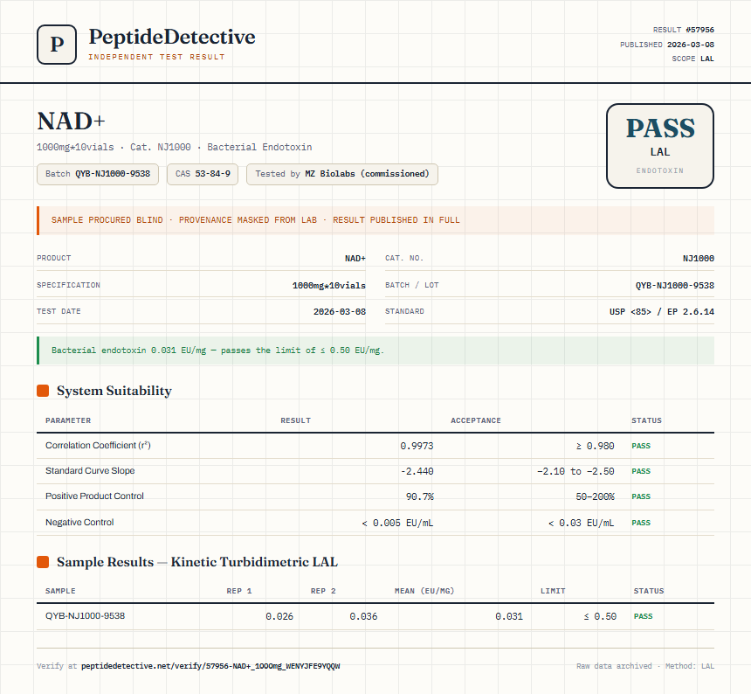Click the PASS LAL endotoxin badge
Image resolution: width=751 pixels, height=694 pixels.
[660, 146]
